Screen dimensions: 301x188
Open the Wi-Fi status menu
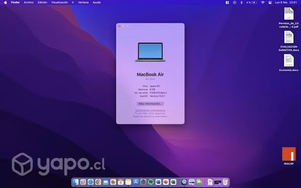point(263,2)
